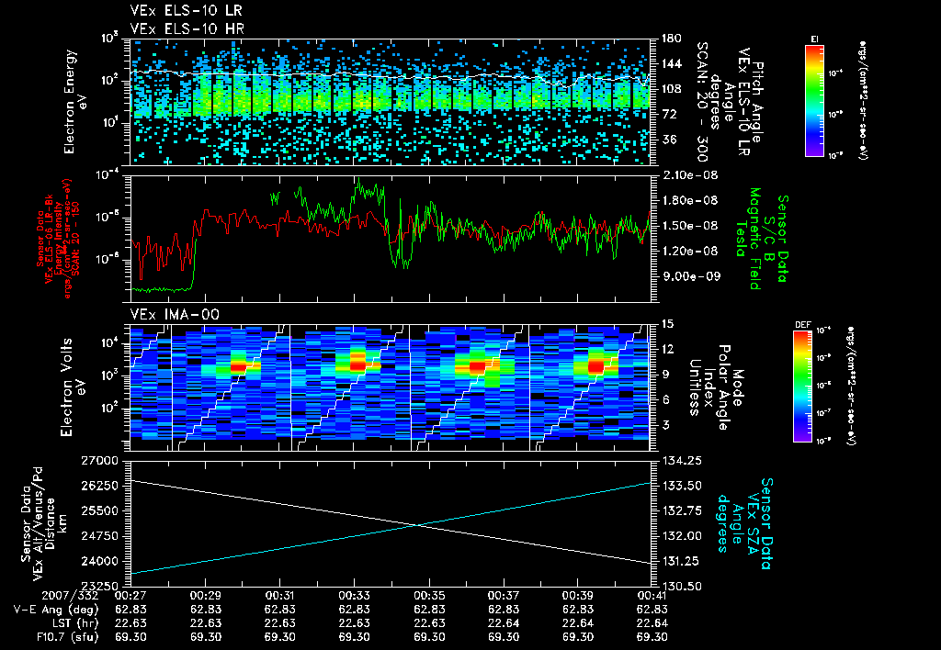
Task: Click the EI color scale bar
Action: (814, 100)
